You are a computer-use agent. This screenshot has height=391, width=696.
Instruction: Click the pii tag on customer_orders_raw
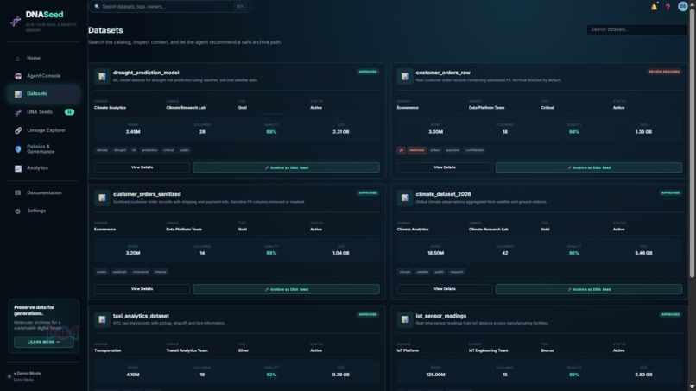401,150
